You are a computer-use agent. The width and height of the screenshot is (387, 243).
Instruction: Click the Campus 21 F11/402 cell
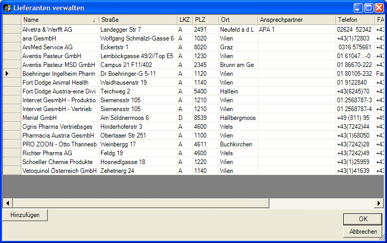pos(138,65)
